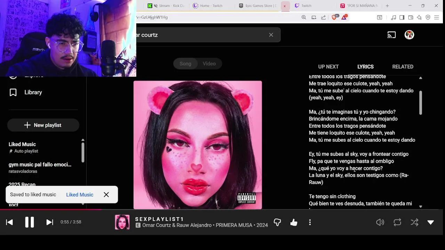
Task: Click the lyrics scroll up arrow
Action: 421,78
